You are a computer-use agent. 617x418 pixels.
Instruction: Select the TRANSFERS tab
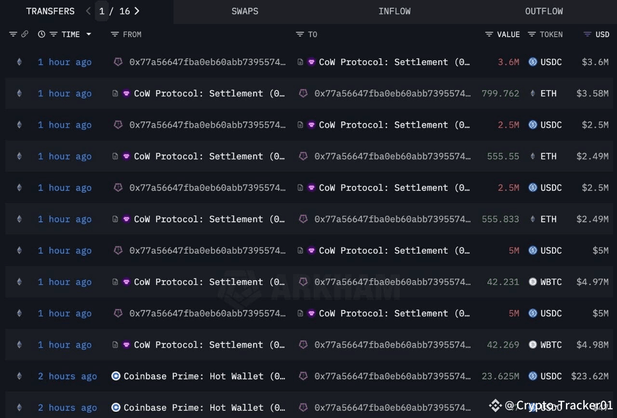[50, 11]
